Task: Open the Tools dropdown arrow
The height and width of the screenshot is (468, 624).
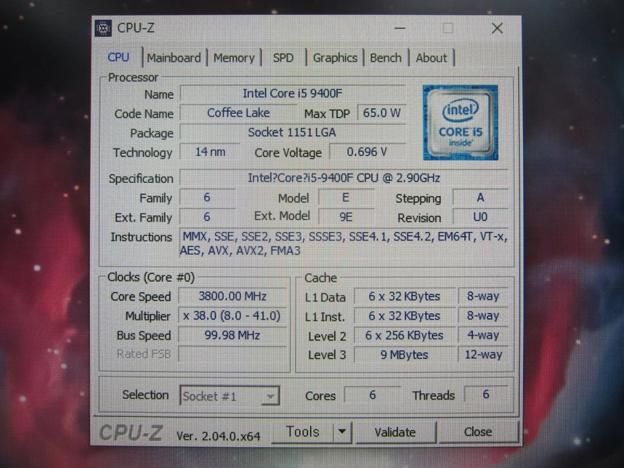Action: click(342, 432)
